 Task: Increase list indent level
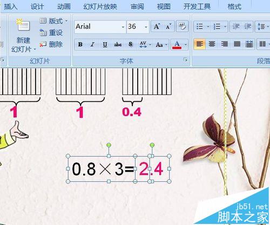click(248, 26)
